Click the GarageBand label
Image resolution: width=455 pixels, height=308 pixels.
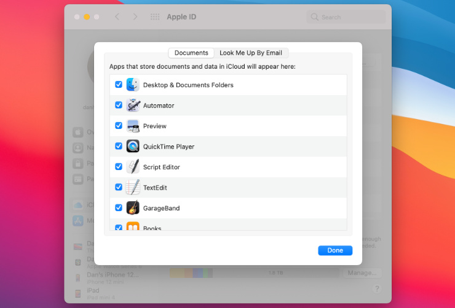[x=161, y=208]
